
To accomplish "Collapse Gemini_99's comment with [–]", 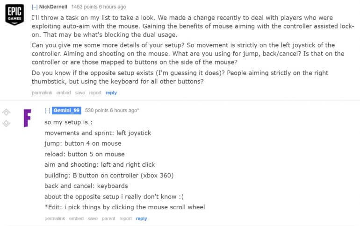I will coord(48,111).
